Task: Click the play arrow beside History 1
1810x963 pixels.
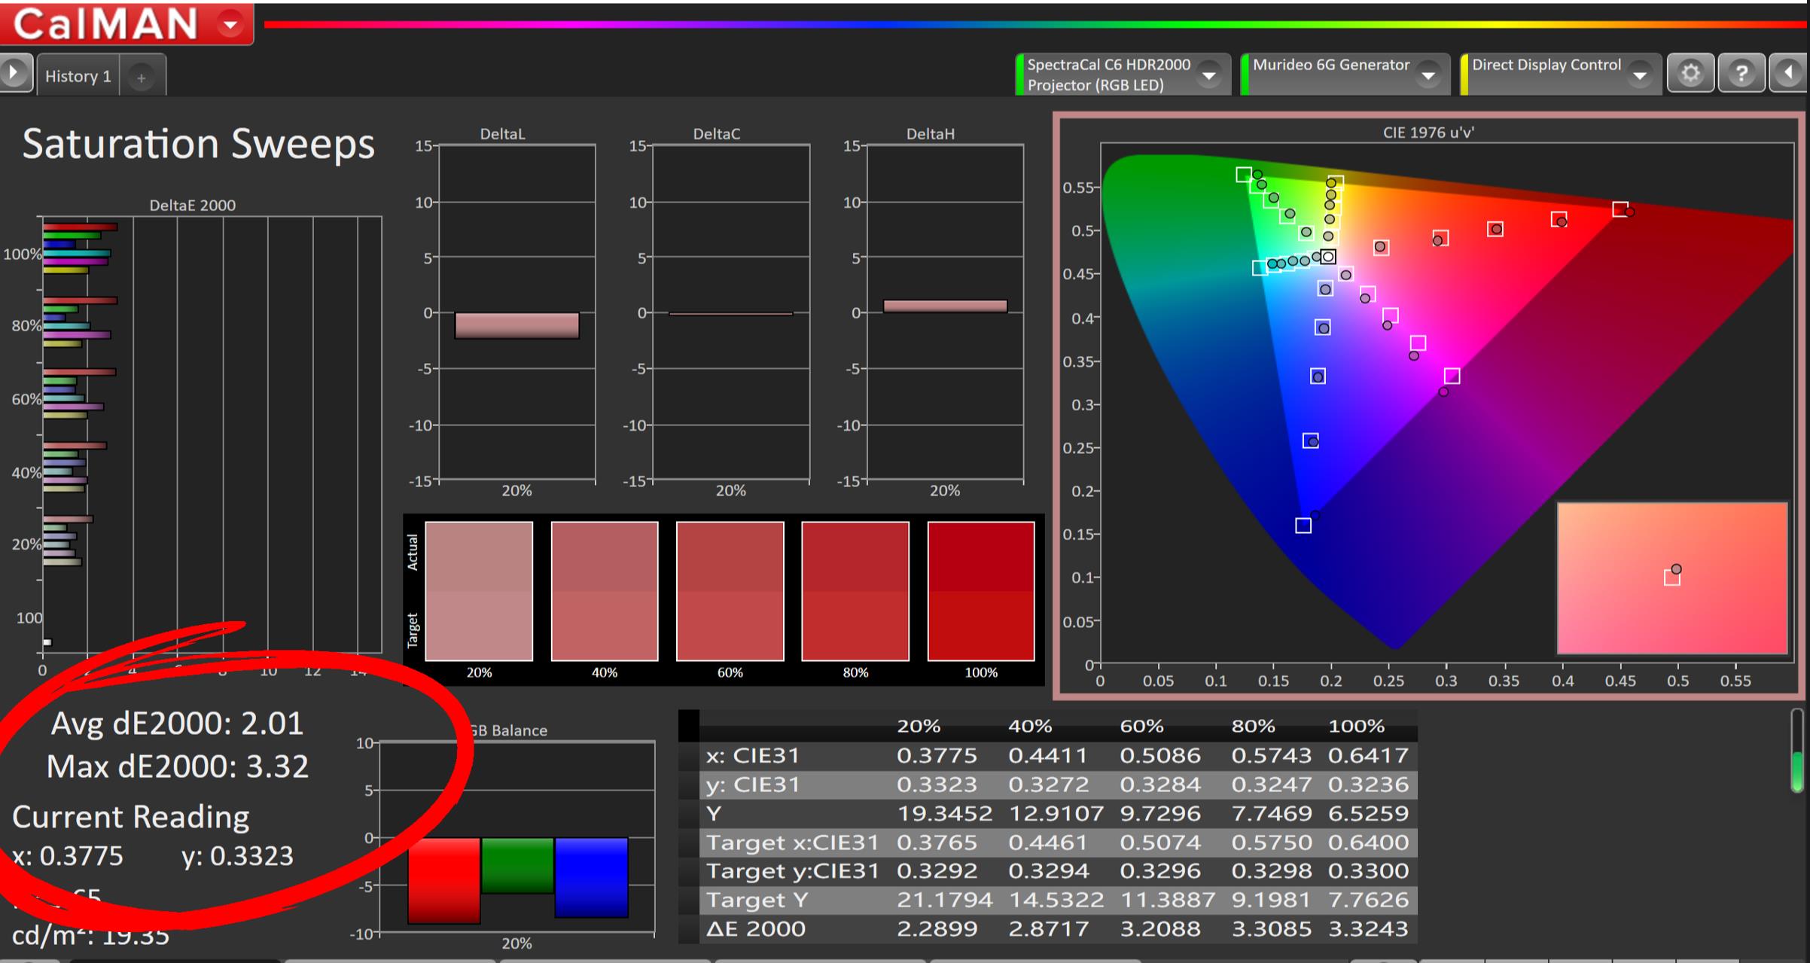Action: tap(14, 74)
